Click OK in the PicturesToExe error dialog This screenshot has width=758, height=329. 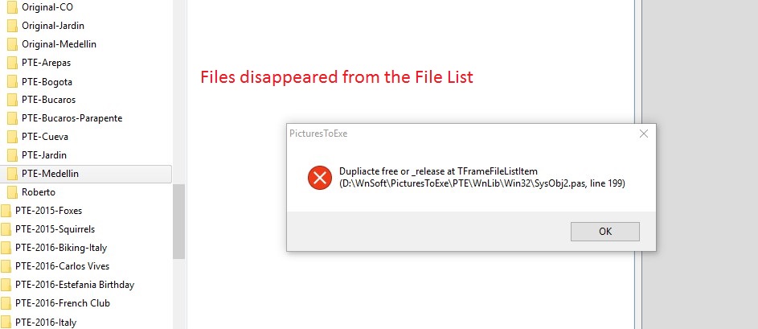[x=604, y=232]
